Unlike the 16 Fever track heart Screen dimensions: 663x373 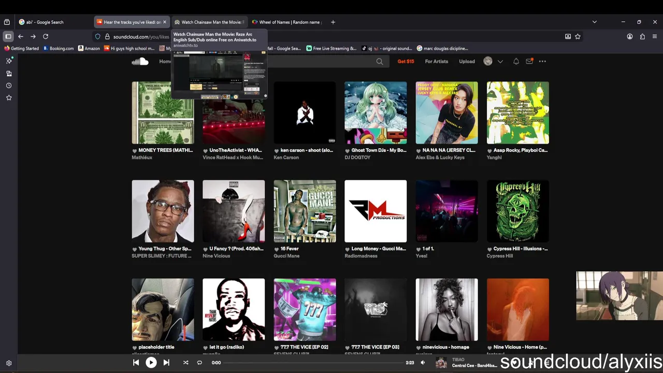(x=277, y=249)
